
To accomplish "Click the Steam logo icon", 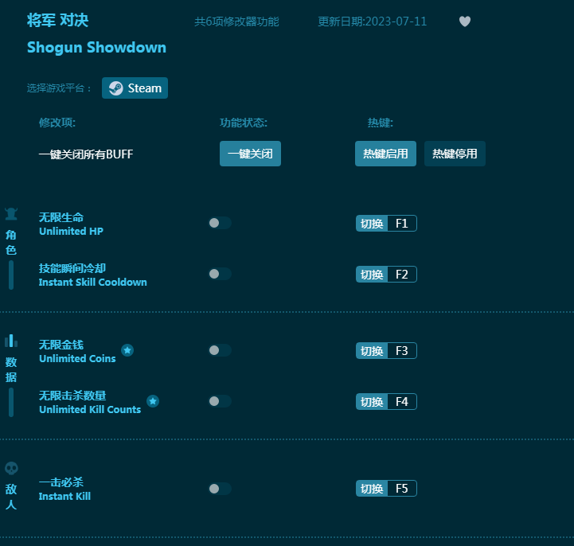I will click(x=116, y=88).
